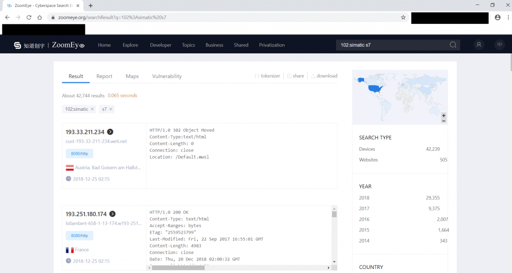Image resolution: width=512 pixels, height=273 pixels.
Task: Filter by France location
Action: (x=82, y=250)
